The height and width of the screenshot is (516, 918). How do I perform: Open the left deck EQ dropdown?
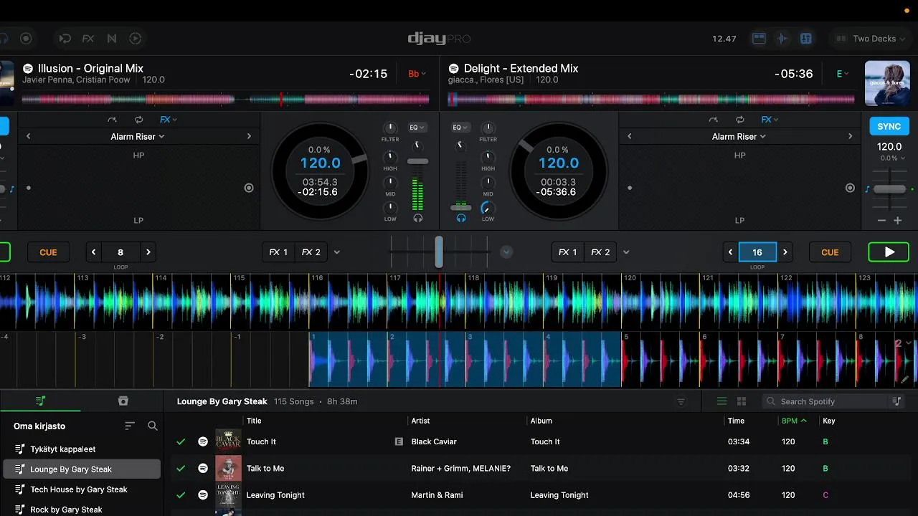coord(417,128)
